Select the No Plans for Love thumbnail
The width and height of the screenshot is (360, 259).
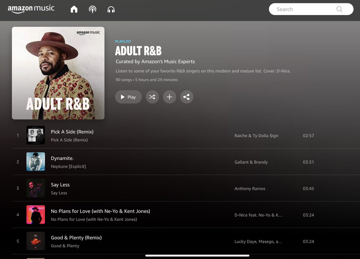point(36,215)
